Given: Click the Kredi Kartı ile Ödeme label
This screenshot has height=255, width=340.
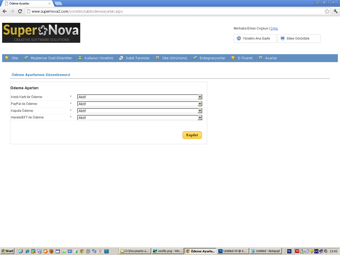Looking at the screenshot, I should point(27,97).
